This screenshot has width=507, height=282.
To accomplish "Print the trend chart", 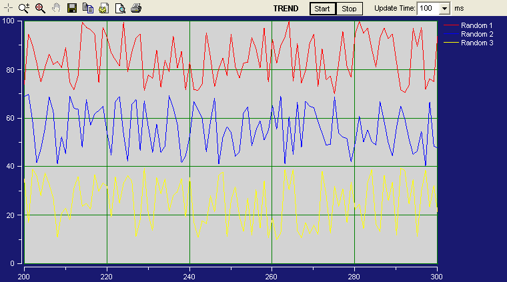I will click(x=135, y=9).
